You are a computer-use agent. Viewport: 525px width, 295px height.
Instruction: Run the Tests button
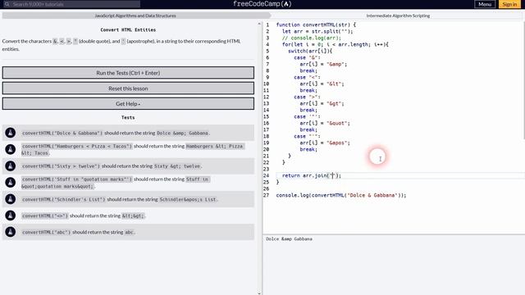tap(128, 73)
